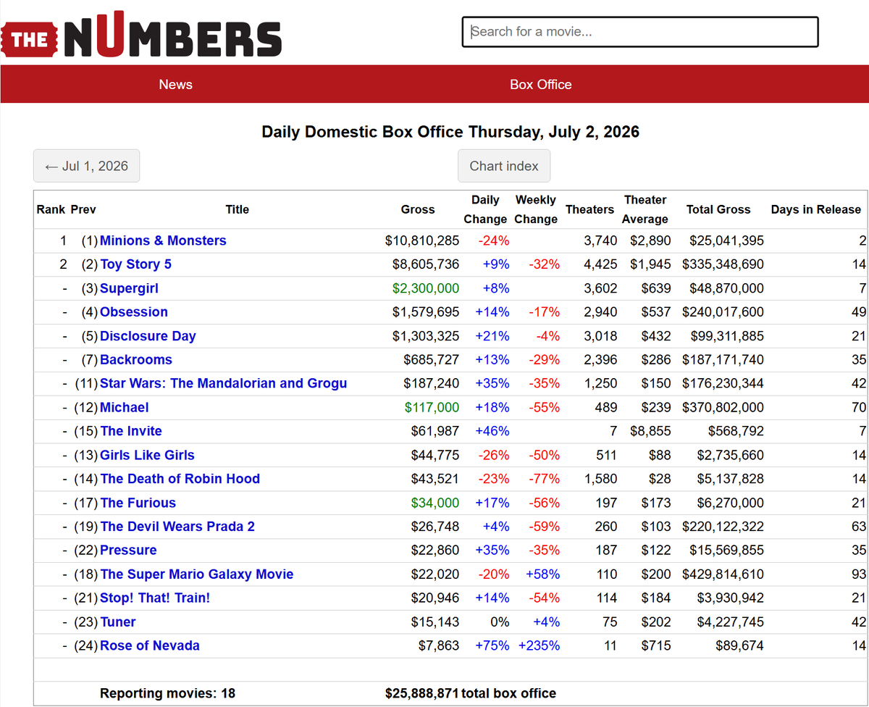This screenshot has width=869, height=707.
Task: Click Michael green gross $117,000
Action: point(432,407)
